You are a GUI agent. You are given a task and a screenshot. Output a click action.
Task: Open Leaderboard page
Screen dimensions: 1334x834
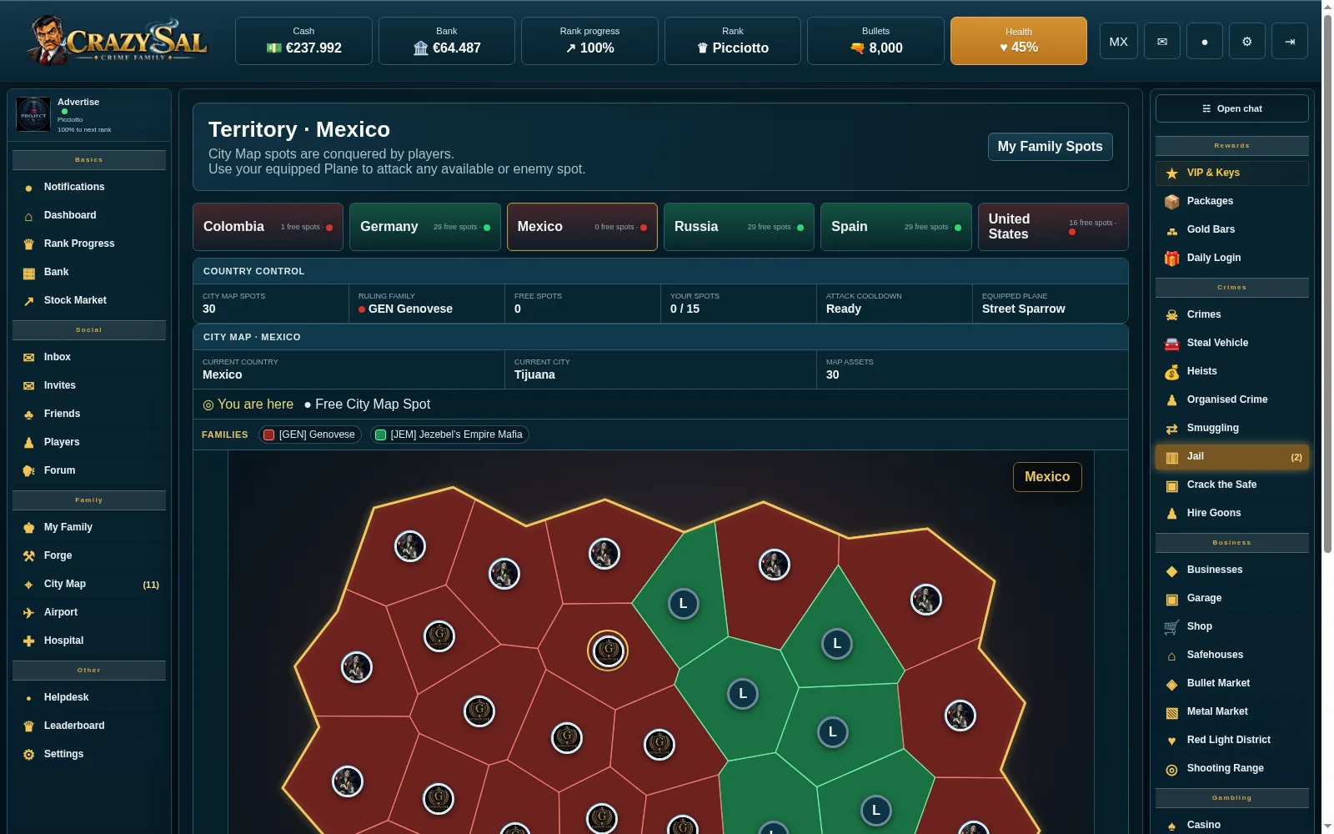click(x=89, y=726)
